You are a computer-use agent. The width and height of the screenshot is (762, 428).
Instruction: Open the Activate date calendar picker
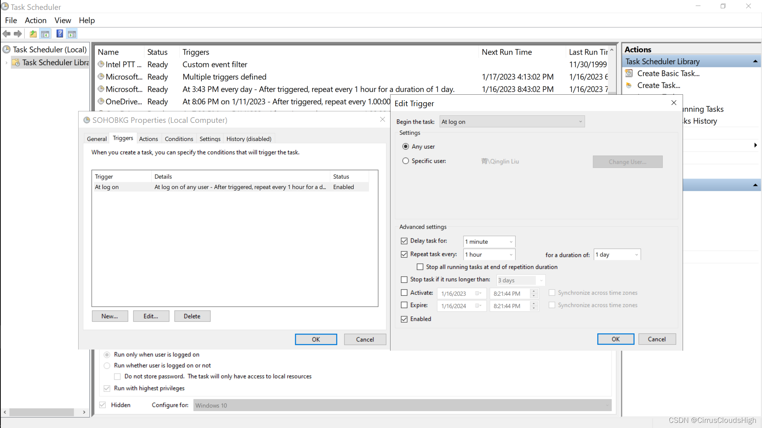(x=478, y=294)
